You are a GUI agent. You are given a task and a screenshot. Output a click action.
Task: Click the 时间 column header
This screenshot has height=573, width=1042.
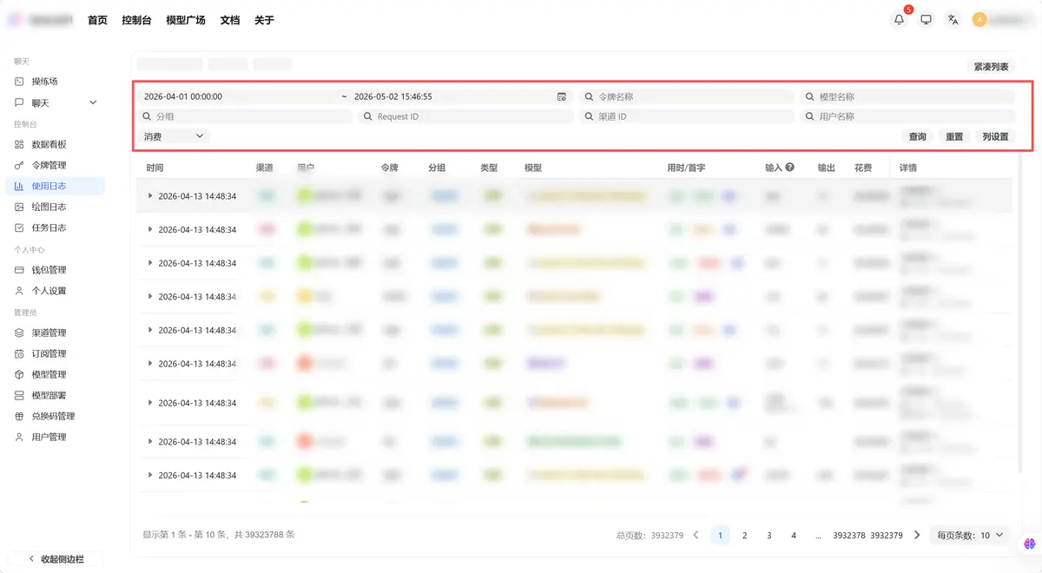pyautogui.click(x=155, y=168)
